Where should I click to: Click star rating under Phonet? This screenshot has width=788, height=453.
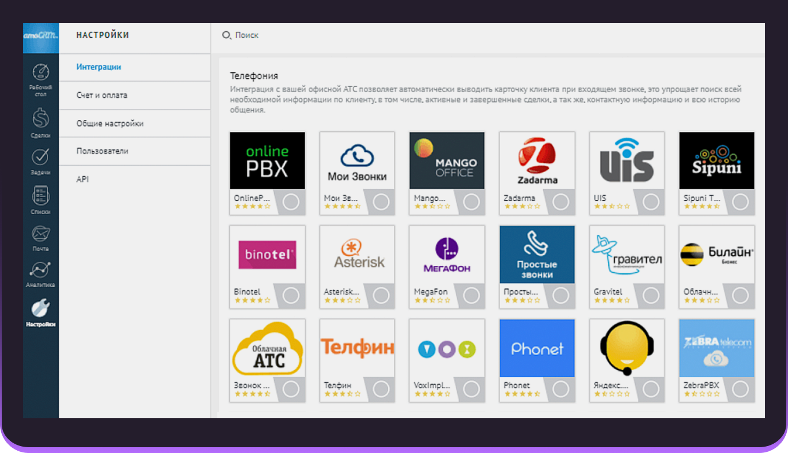click(521, 393)
